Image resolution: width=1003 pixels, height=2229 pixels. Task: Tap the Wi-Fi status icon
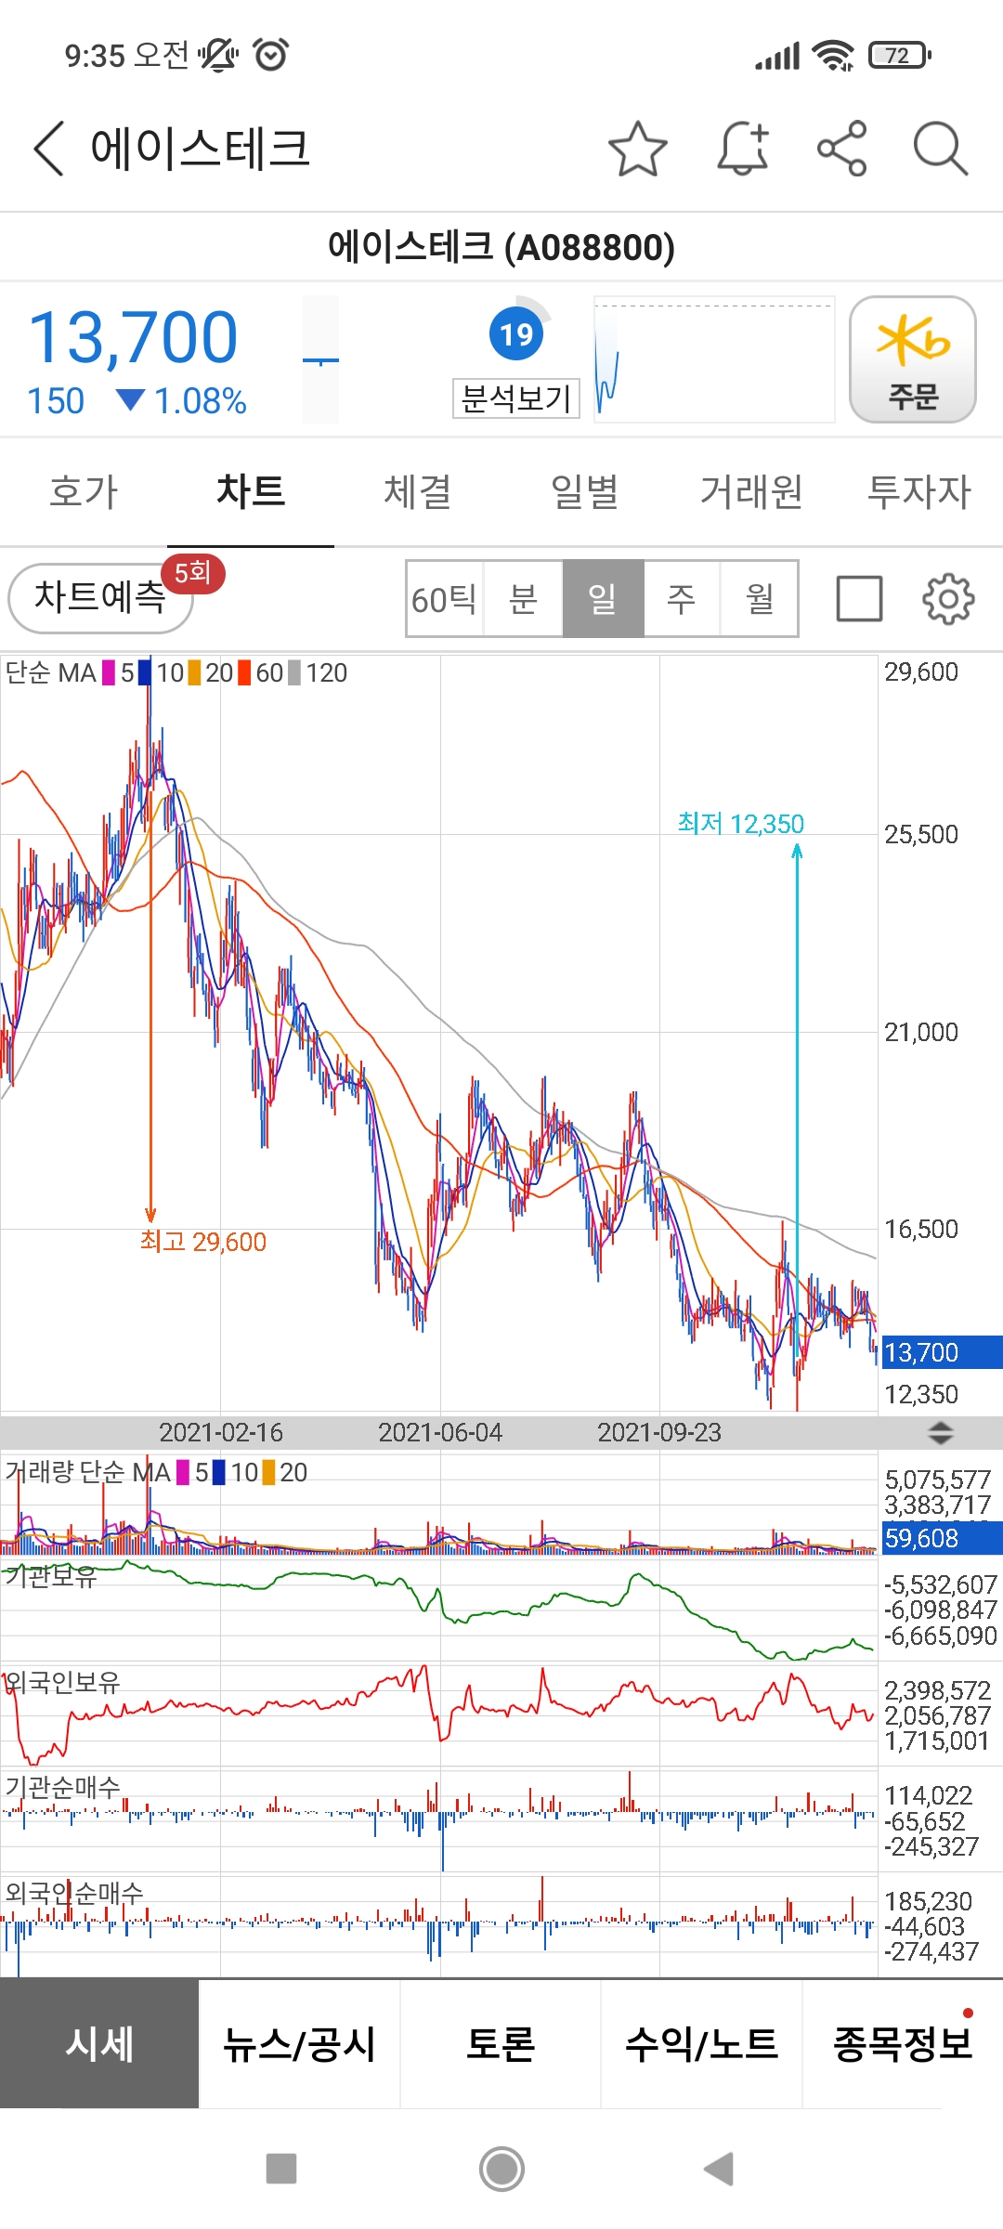coord(833,56)
